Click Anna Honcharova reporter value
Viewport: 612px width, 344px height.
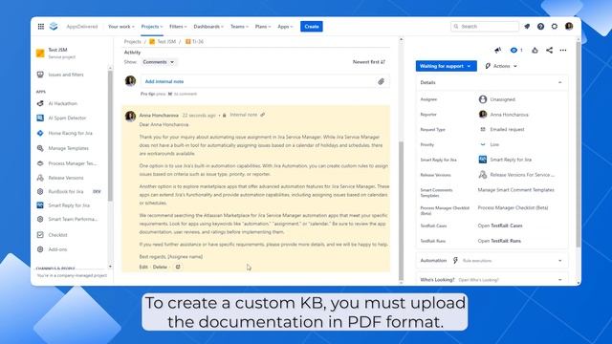coord(504,115)
